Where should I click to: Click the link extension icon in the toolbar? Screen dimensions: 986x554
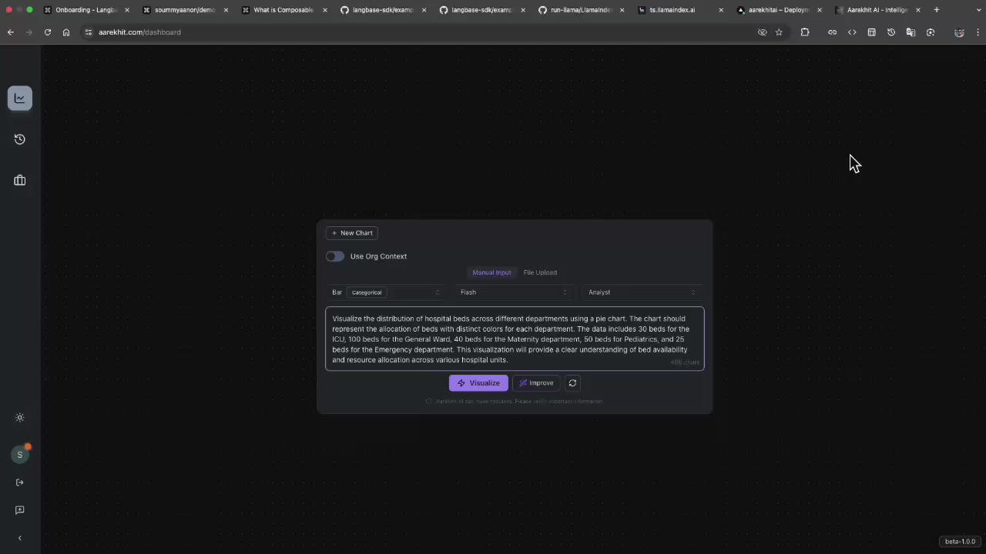click(832, 32)
